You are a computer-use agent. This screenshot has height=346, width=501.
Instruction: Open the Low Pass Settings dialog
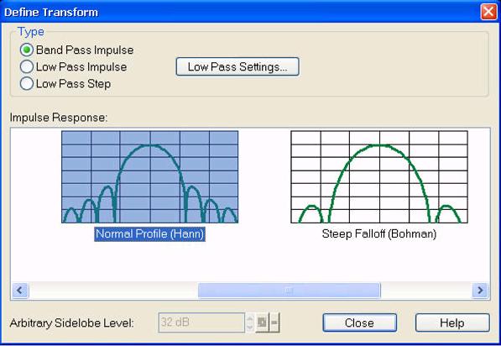click(x=237, y=67)
